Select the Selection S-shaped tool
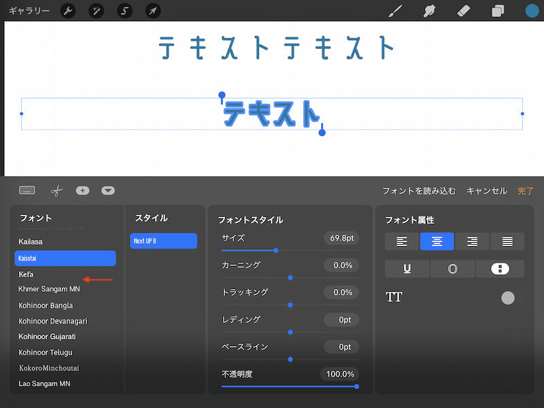 point(124,11)
